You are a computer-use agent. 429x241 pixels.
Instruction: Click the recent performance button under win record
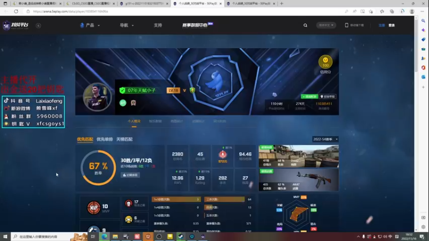pyautogui.click(x=130, y=175)
